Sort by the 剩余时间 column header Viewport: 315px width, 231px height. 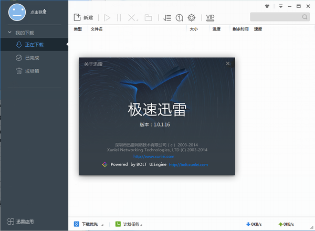240,29
